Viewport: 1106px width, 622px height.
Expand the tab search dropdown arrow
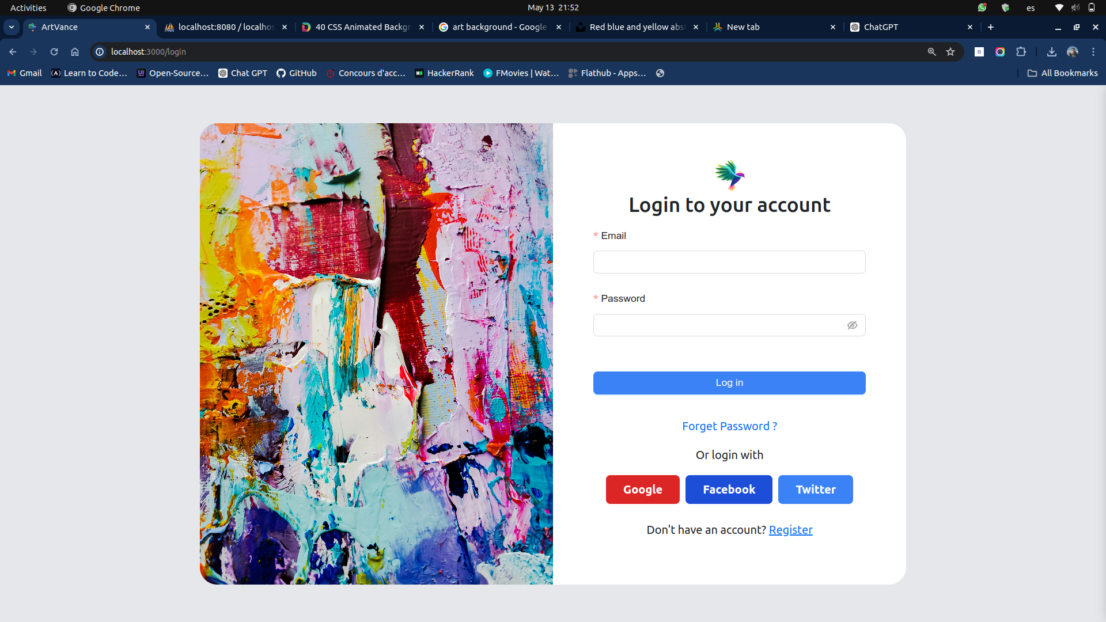pos(12,27)
